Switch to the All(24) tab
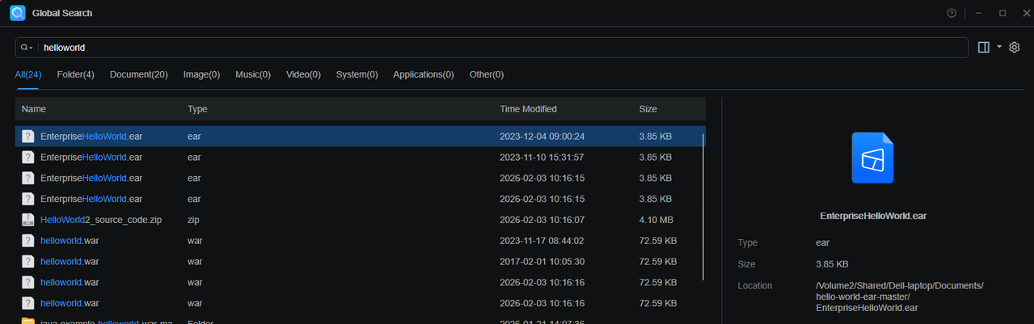1034x324 pixels. (x=28, y=74)
